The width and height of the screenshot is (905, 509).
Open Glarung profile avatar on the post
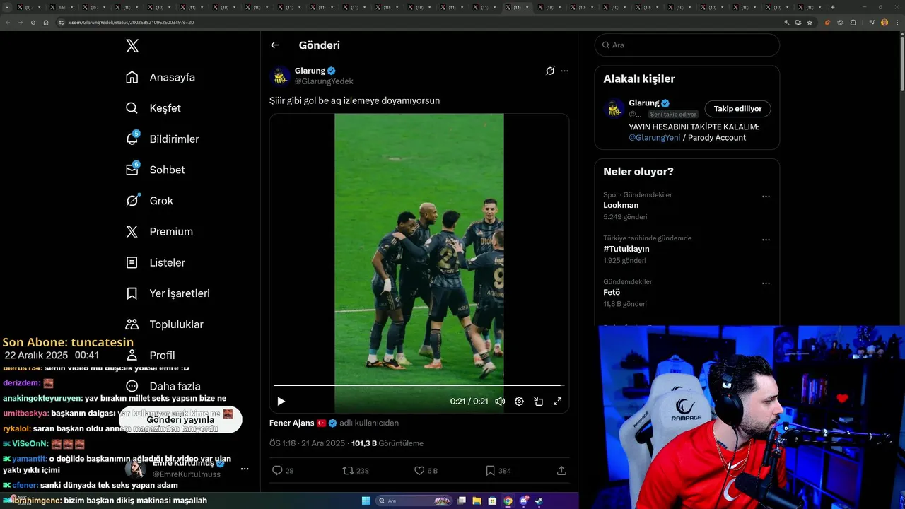coord(280,76)
